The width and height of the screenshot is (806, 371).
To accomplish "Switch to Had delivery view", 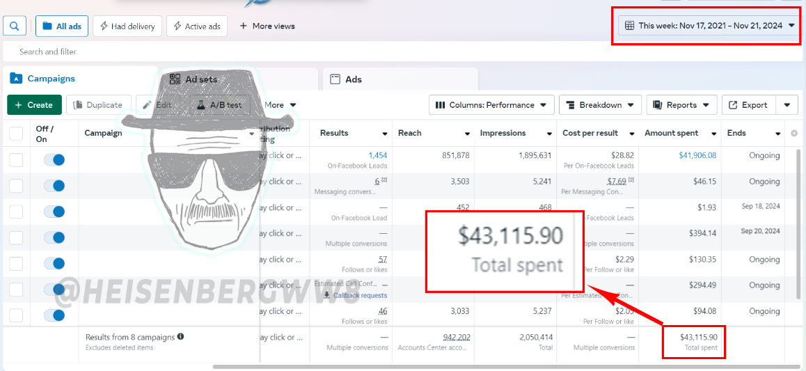I will [x=127, y=26].
